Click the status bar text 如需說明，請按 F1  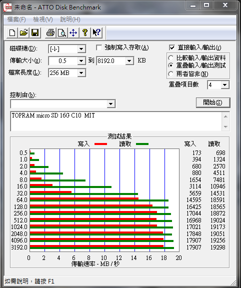29,281
